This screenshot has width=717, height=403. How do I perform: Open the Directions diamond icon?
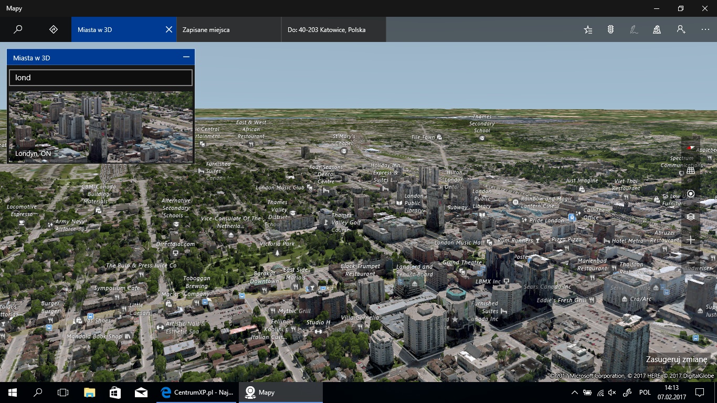tap(54, 30)
